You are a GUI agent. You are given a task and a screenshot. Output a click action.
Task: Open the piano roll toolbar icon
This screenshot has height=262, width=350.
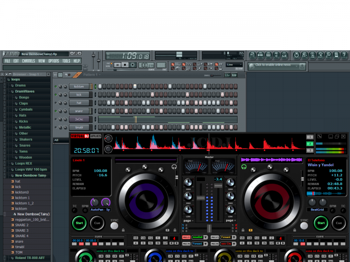[x=268, y=55]
